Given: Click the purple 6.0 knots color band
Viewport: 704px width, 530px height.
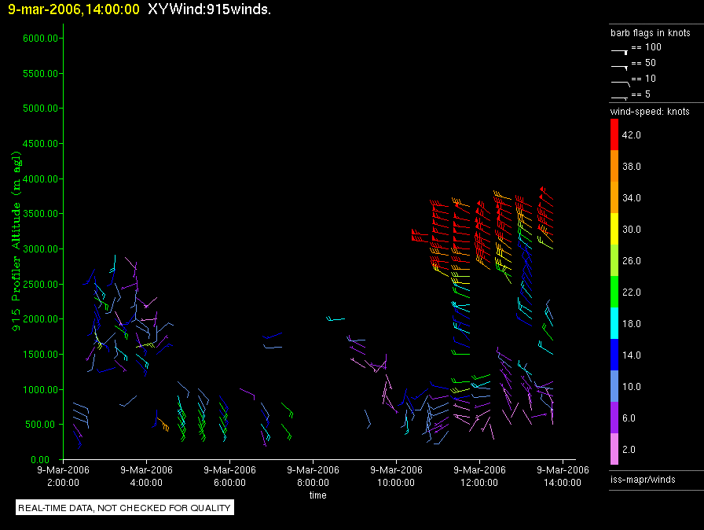Looking at the screenshot, I should pos(614,418).
